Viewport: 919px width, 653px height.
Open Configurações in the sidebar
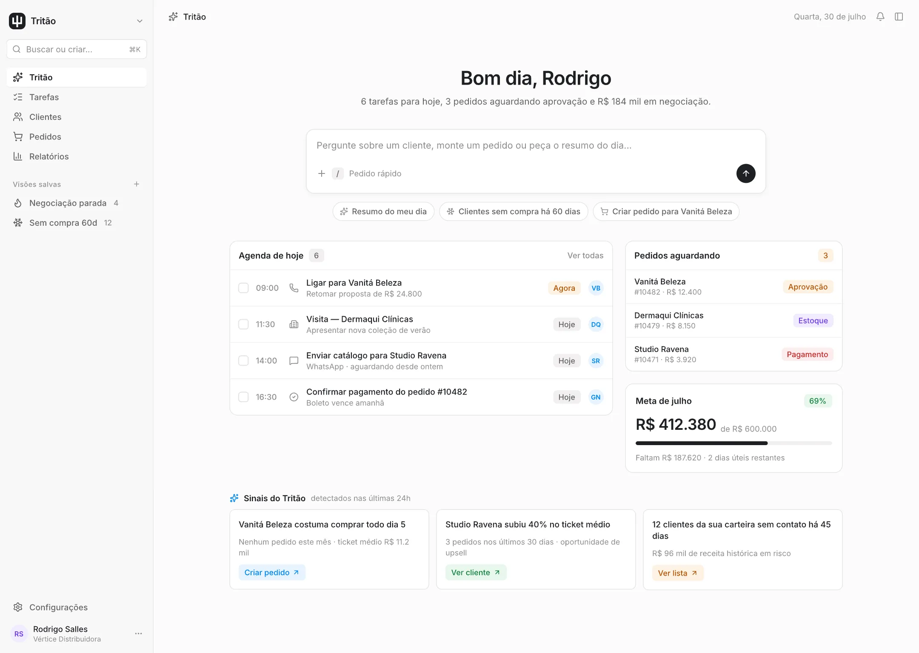[x=77, y=607]
